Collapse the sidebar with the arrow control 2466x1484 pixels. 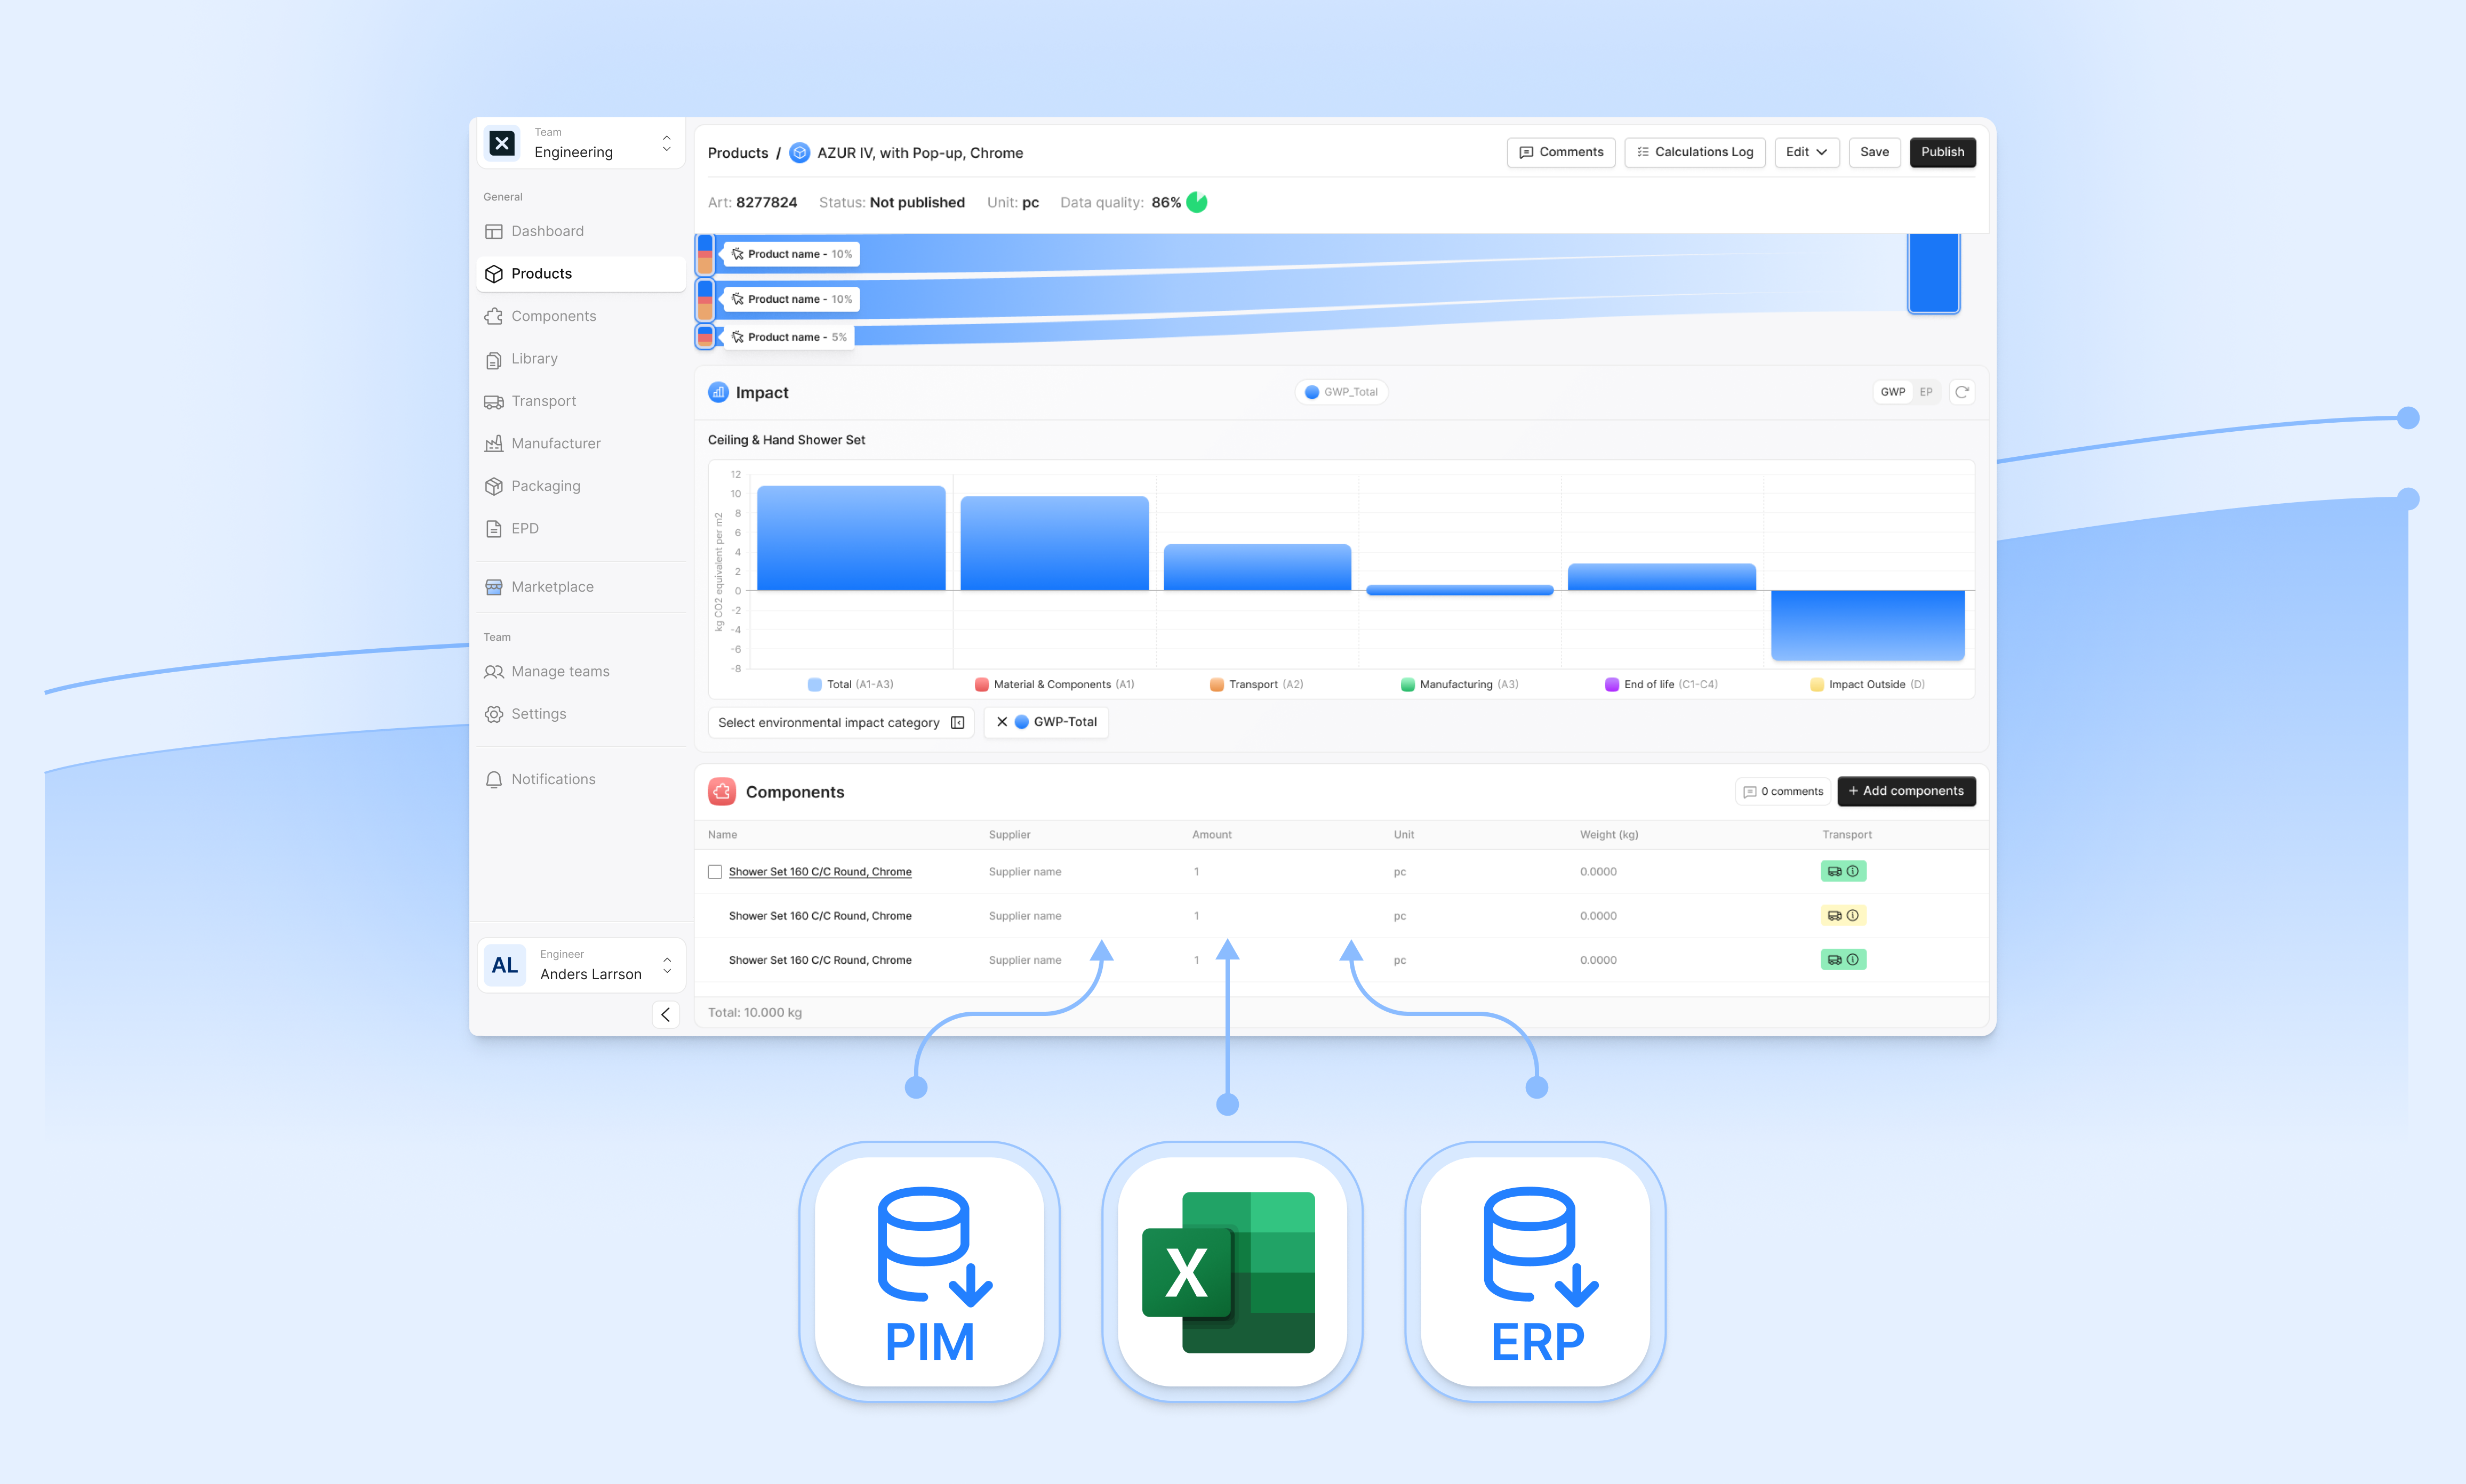tap(666, 1014)
